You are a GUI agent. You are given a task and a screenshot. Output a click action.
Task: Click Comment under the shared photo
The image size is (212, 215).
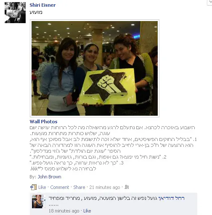click(60, 187)
